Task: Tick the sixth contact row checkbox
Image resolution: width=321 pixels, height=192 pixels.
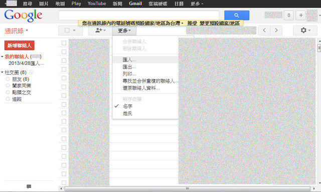Action: tap(64, 87)
